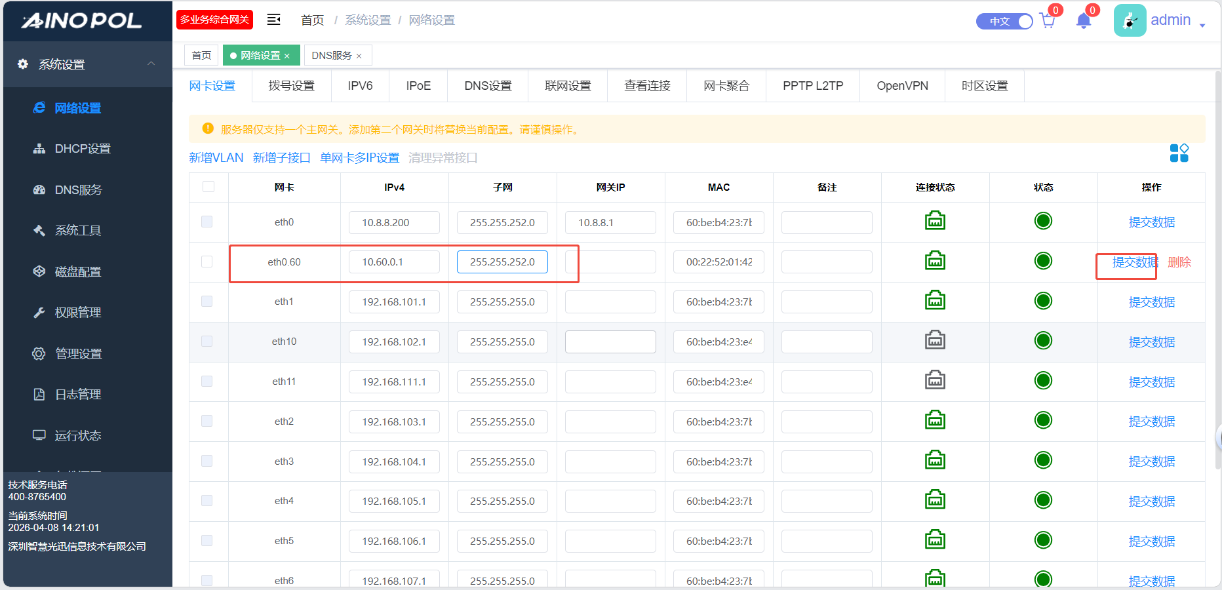Click the gateway IP field for eth10
This screenshot has height=590, width=1222.
(610, 342)
